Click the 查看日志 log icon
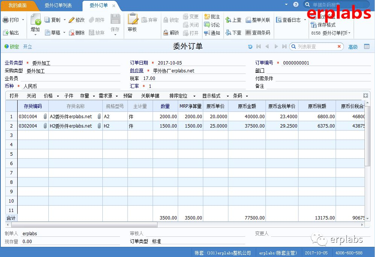 click(x=279, y=20)
